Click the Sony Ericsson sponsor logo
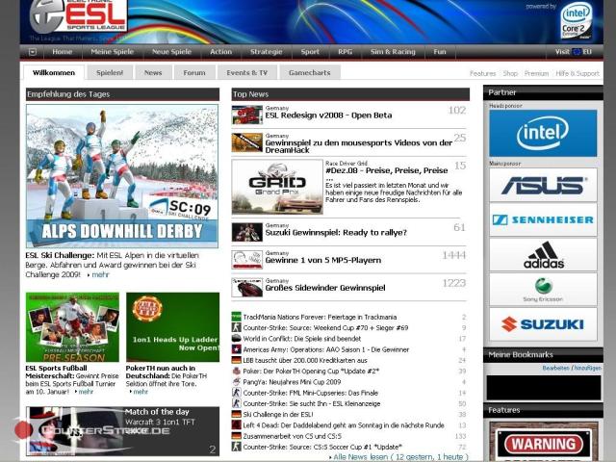This screenshot has height=462, width=616. (x=543, y=290)
